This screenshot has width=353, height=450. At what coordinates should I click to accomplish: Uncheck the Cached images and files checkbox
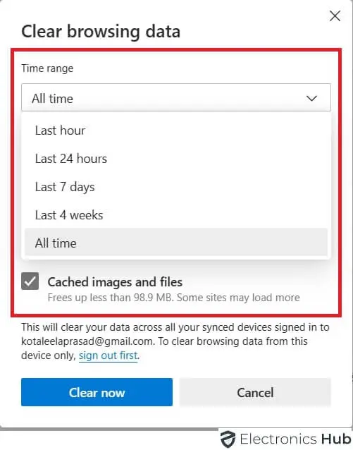[30, 281]
